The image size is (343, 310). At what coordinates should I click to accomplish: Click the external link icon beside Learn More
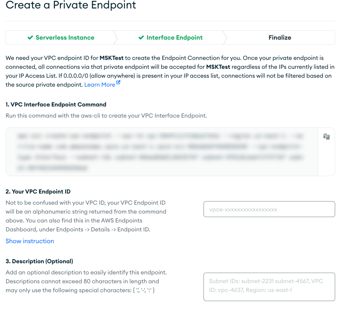pyautogui.click(x=118, y=83)
